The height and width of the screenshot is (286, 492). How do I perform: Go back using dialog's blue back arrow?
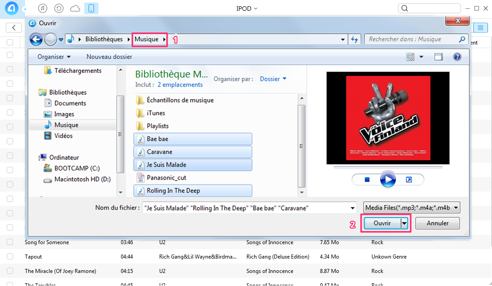(x=36, y=40)
